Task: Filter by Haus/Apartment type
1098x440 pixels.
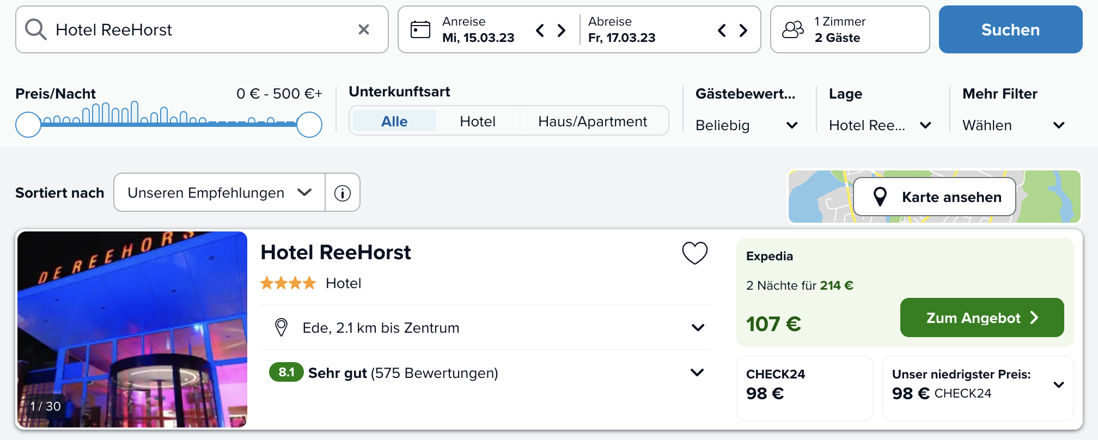Action: [x=593, y=121]
